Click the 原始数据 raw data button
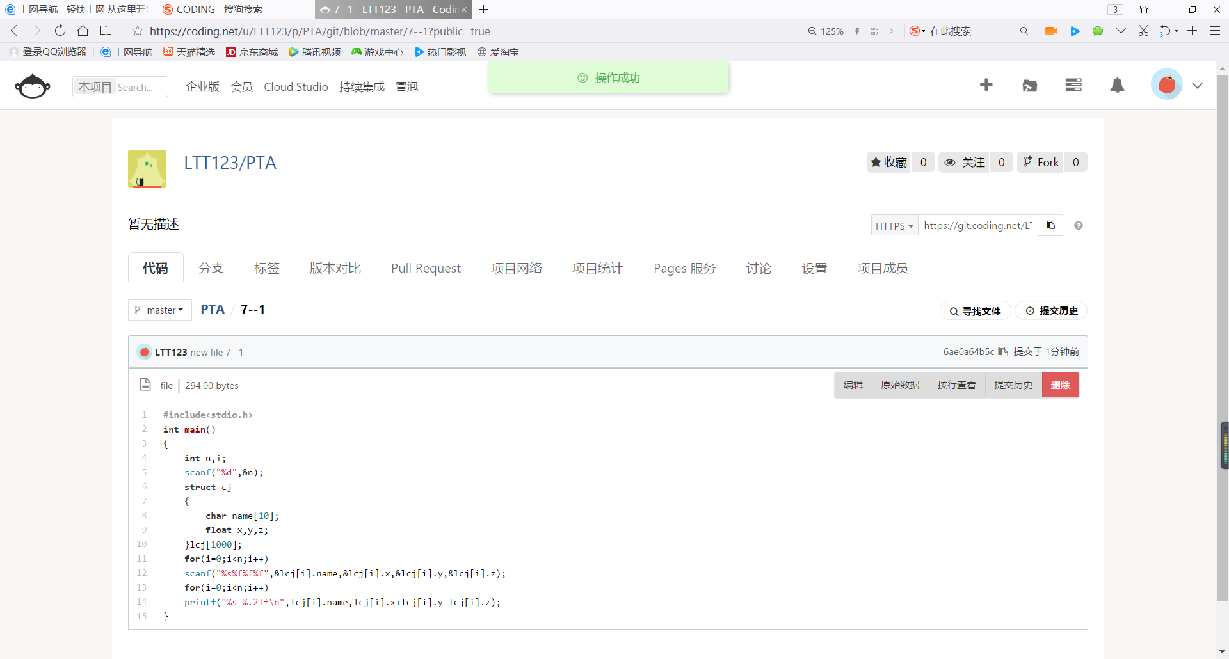 [x=900, y=385]
